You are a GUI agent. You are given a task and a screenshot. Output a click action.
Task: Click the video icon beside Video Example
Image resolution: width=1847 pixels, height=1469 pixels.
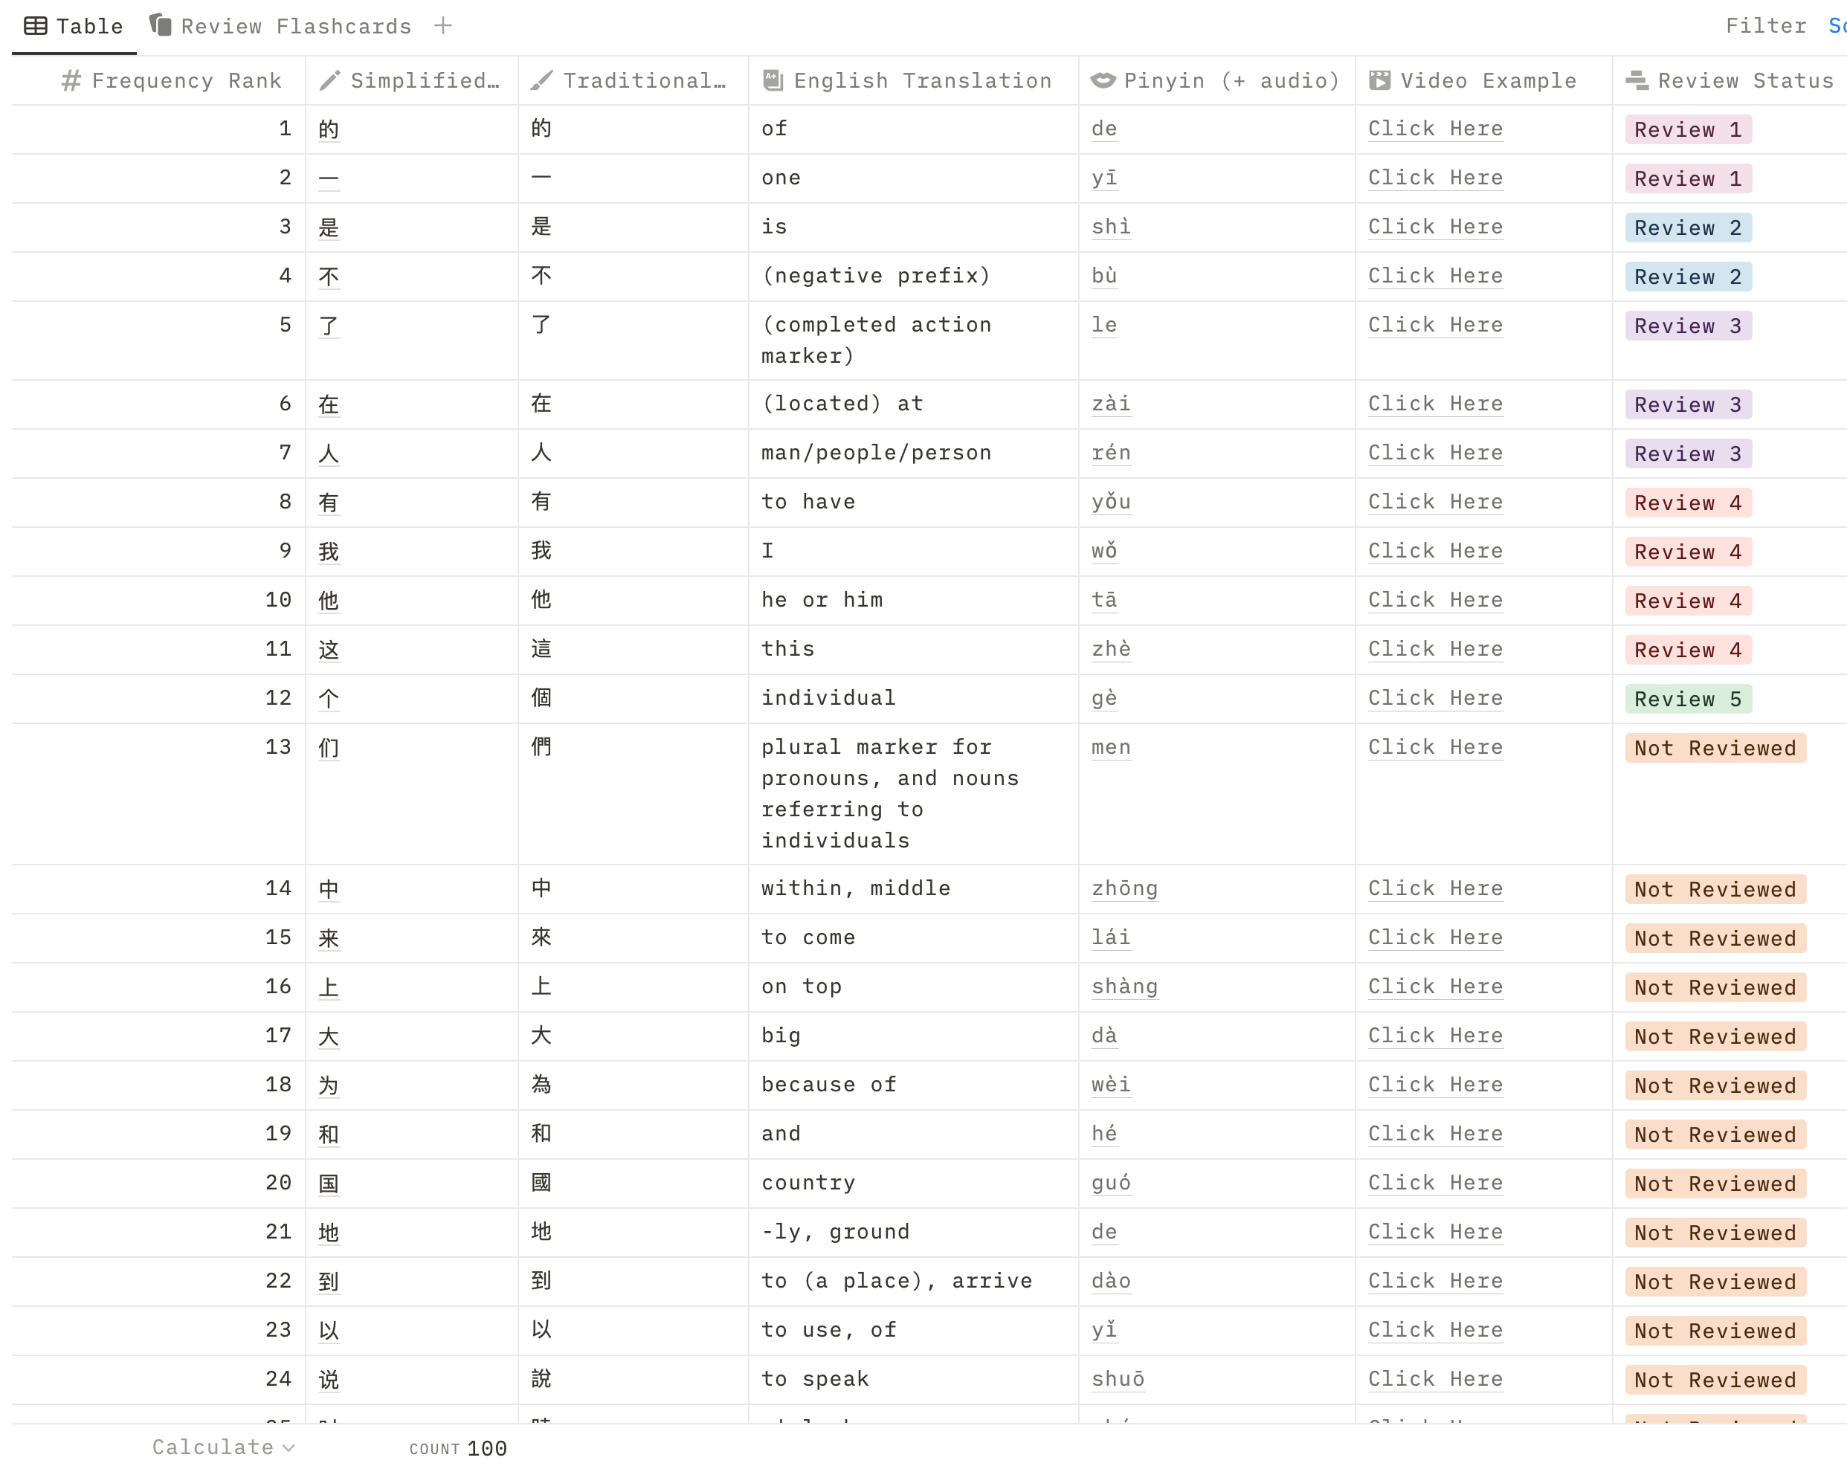pos(1379,80)
